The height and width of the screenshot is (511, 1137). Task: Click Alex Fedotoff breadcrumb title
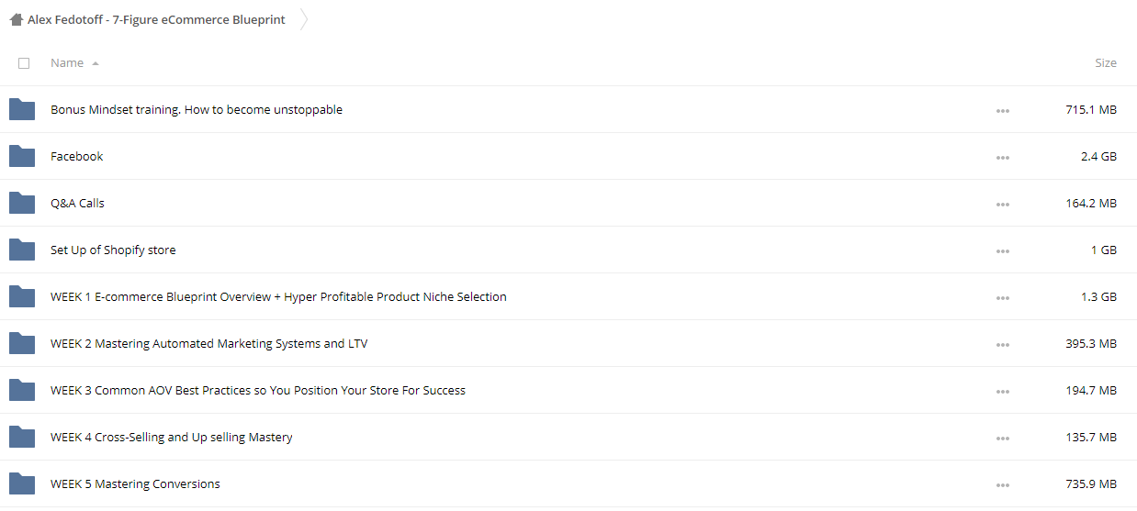click(x=156, y=19)
